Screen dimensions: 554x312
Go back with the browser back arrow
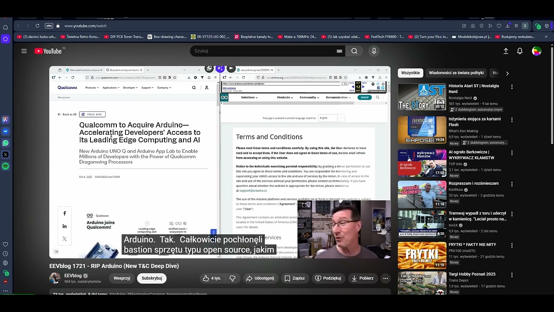click(x=18, y=26)
